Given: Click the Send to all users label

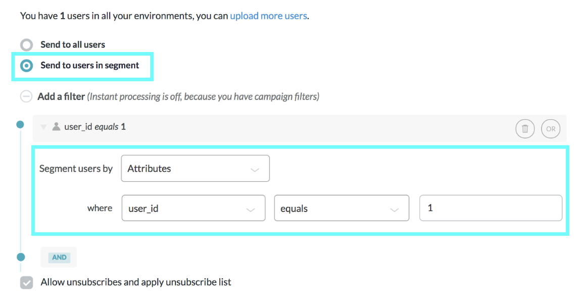Looking at the screenshot, I should pos(73,45).
